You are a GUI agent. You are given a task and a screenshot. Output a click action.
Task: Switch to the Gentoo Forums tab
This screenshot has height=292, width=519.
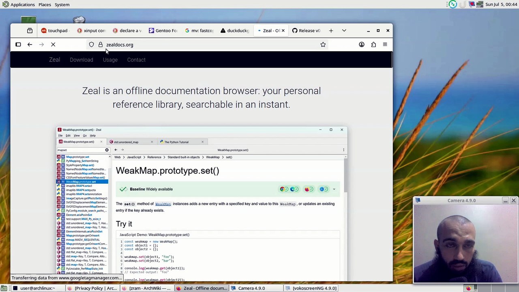pyautogui.click(x=163, y=30)
